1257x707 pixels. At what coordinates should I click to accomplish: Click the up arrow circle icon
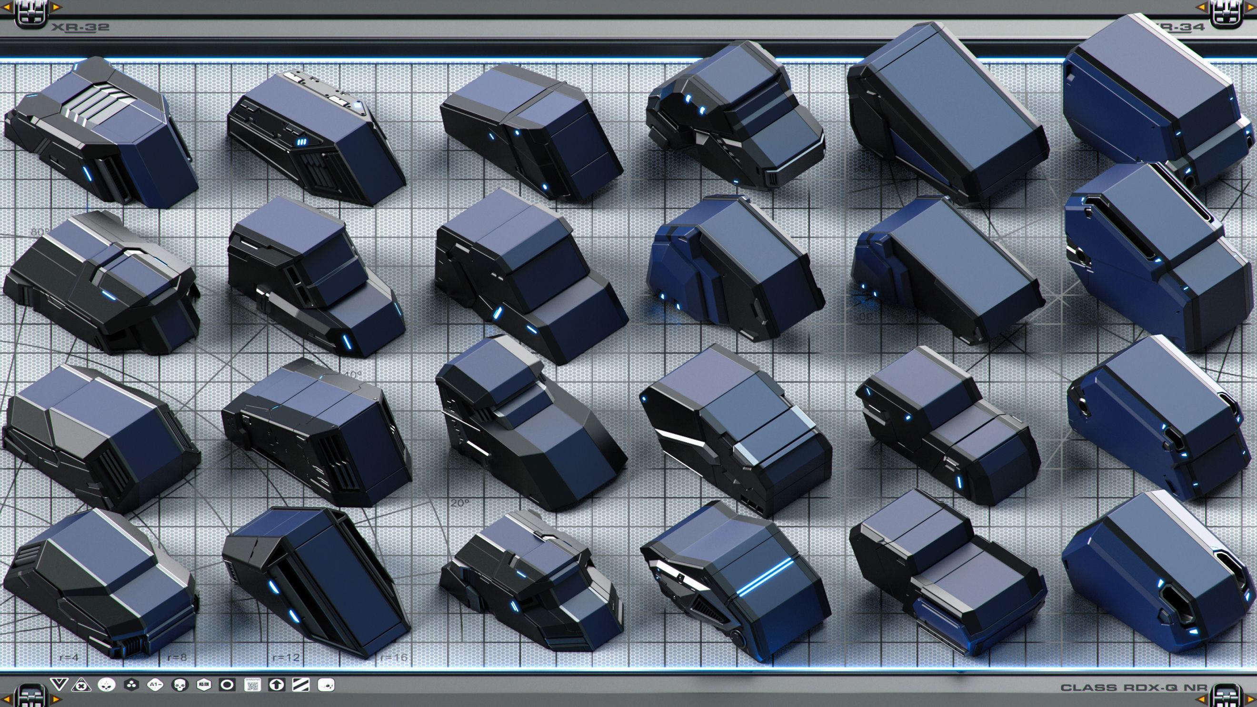(277, 686)
